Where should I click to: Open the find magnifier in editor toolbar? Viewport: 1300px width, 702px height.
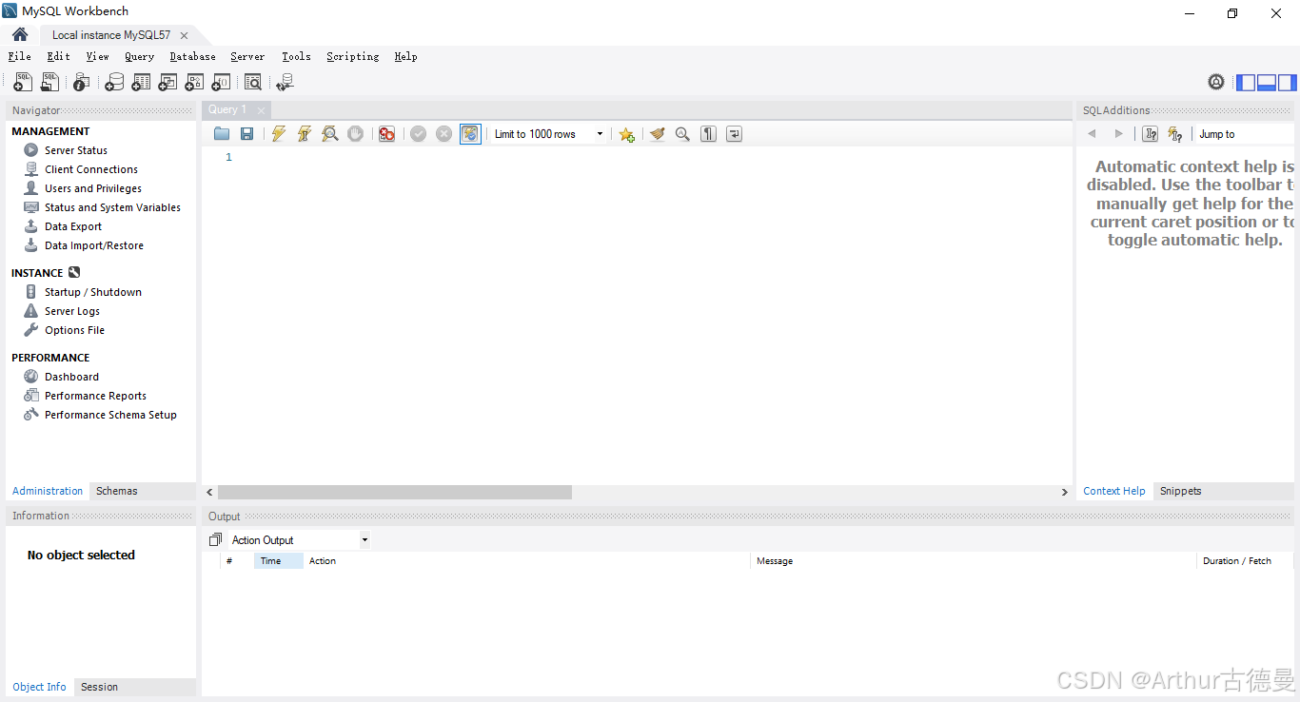click(x=682, y=134)
